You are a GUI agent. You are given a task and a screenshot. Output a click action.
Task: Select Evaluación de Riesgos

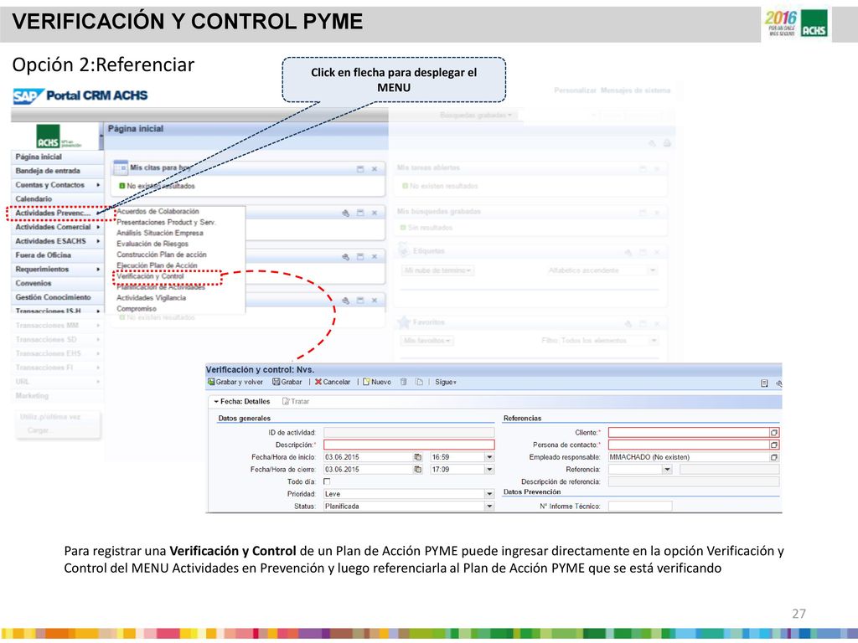[152, 244]
